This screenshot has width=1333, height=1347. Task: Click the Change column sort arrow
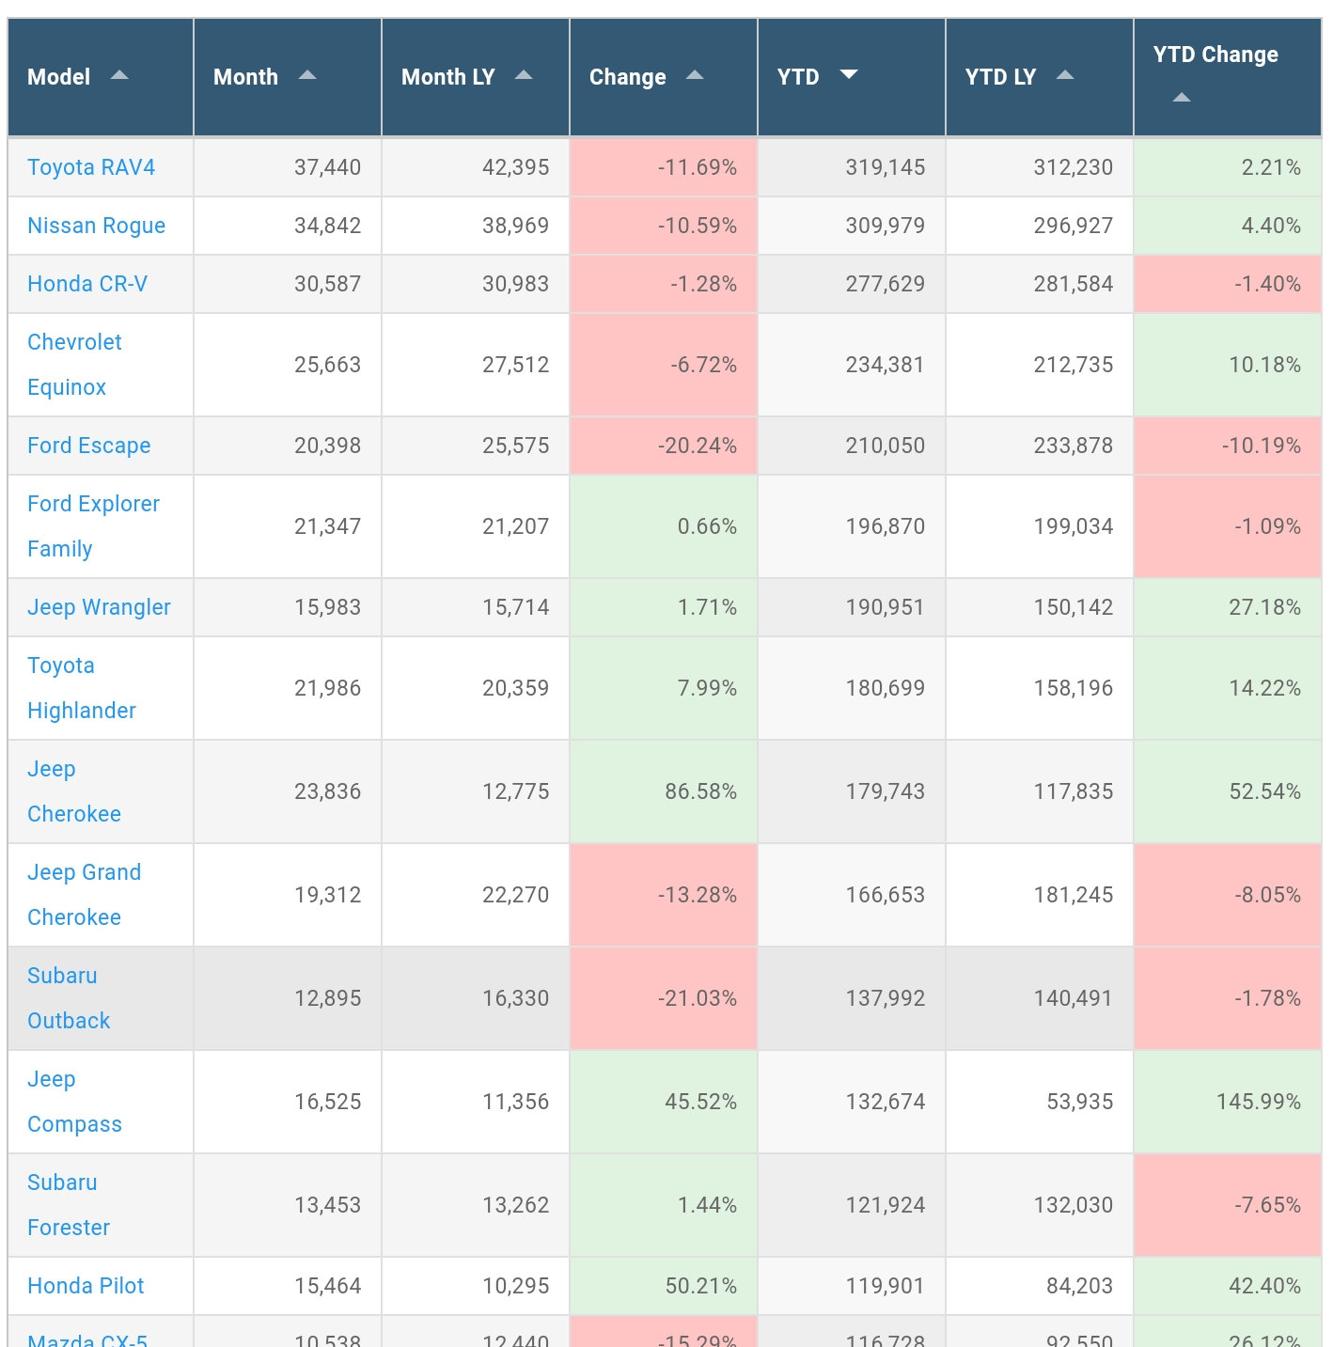695,75
